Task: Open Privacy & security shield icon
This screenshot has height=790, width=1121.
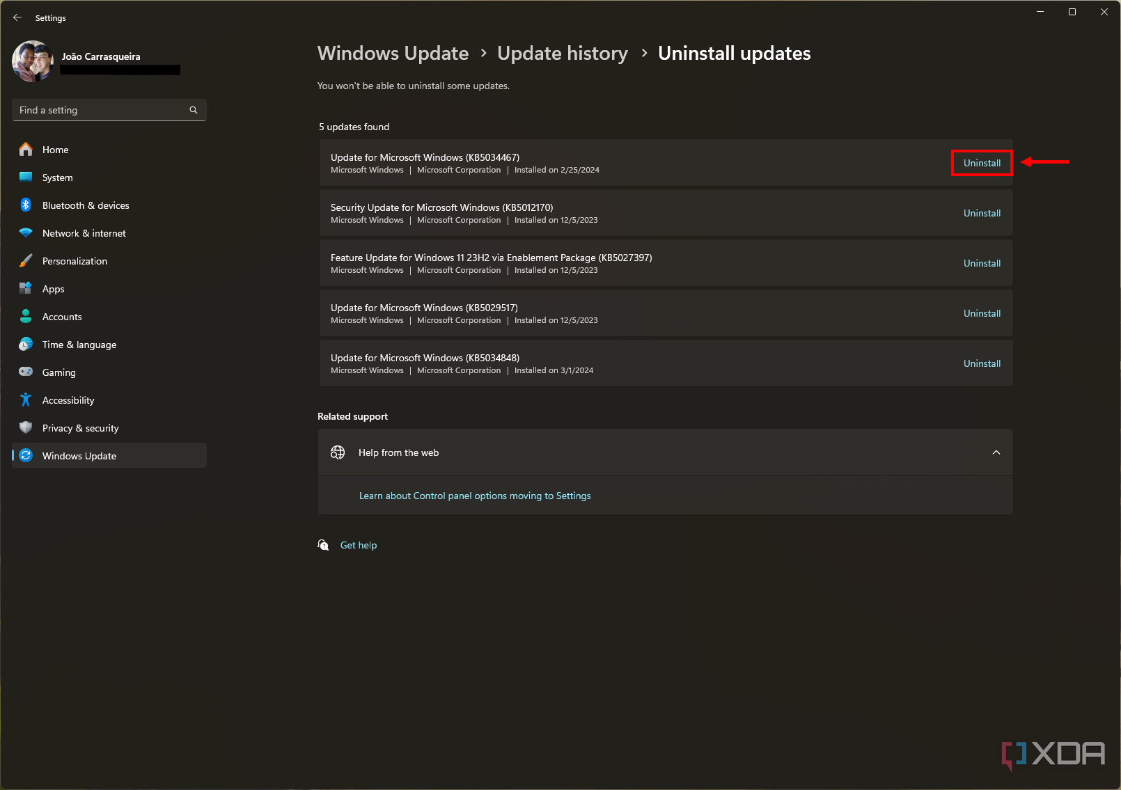Action: click(26, 428)
